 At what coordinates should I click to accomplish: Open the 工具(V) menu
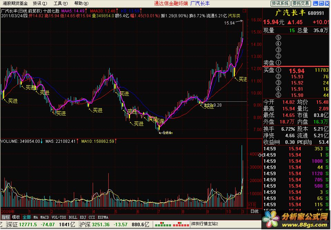pos(61,3)
